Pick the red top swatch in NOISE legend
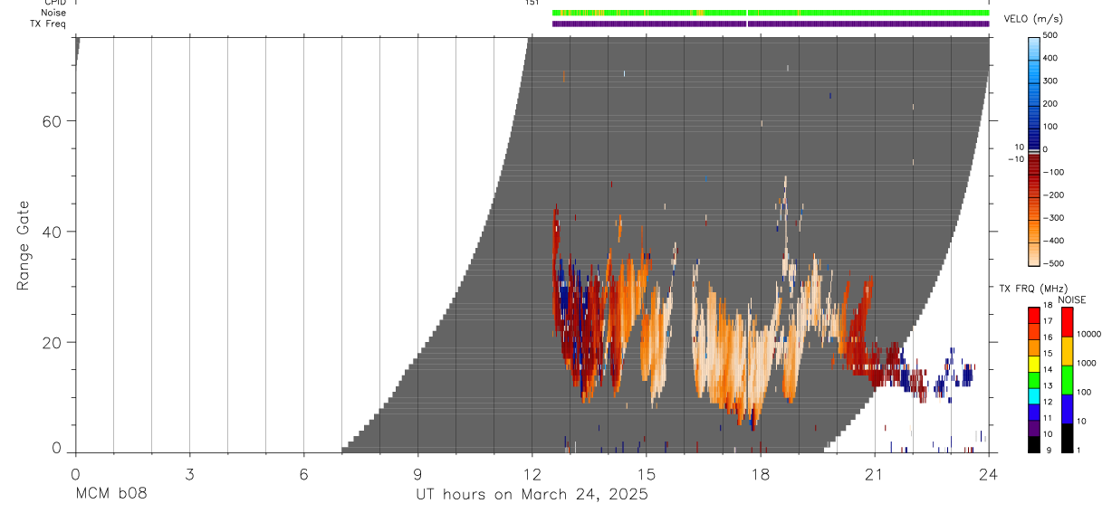The height and width of the screenshot is (513, 1112). (1067, 321)
